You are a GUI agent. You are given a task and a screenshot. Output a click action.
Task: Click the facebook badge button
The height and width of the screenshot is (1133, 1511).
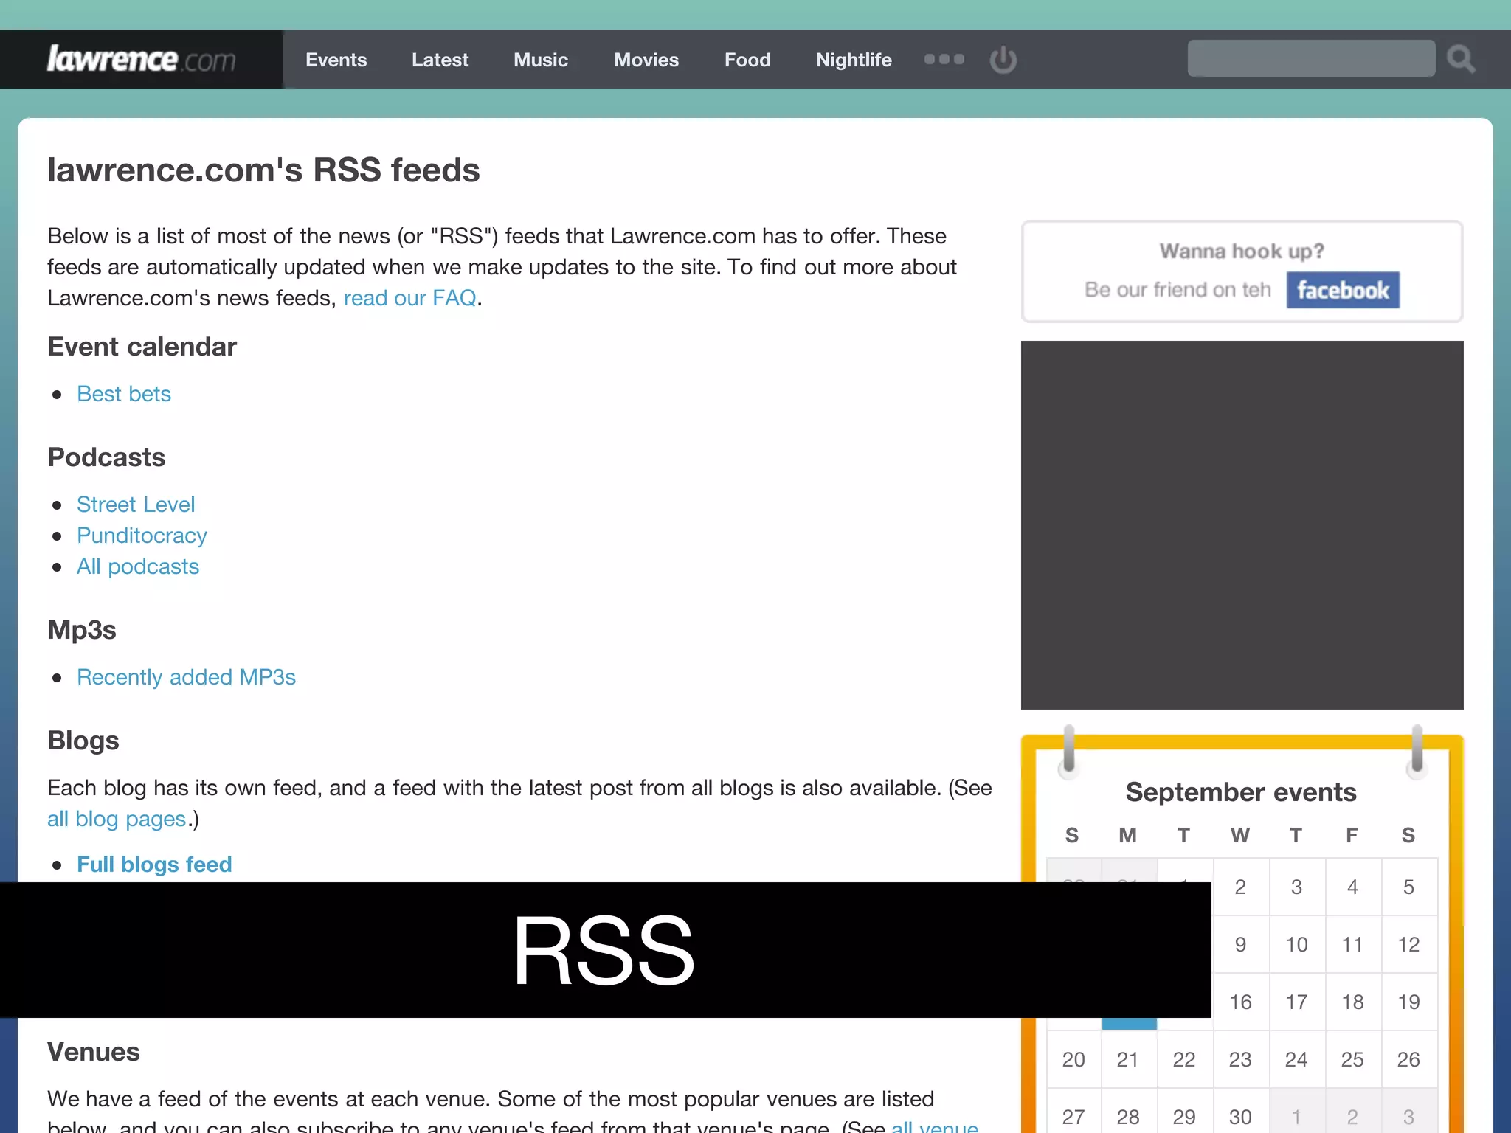coord(1342,290)
